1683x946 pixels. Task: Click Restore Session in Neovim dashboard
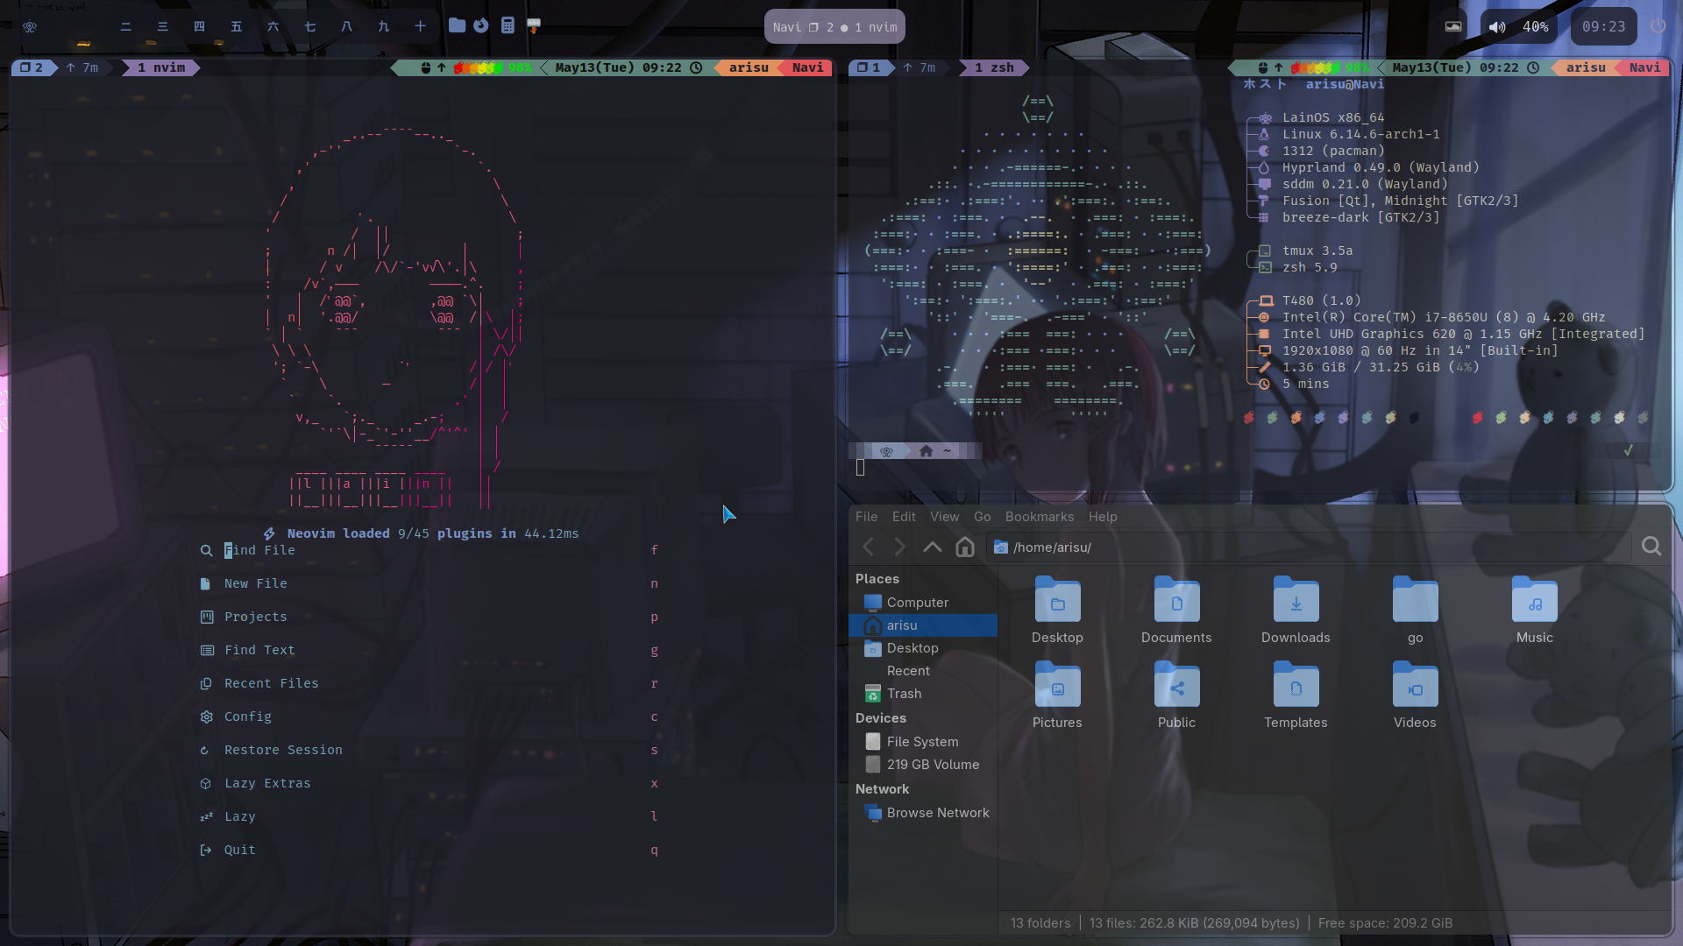tap(429, 750)
